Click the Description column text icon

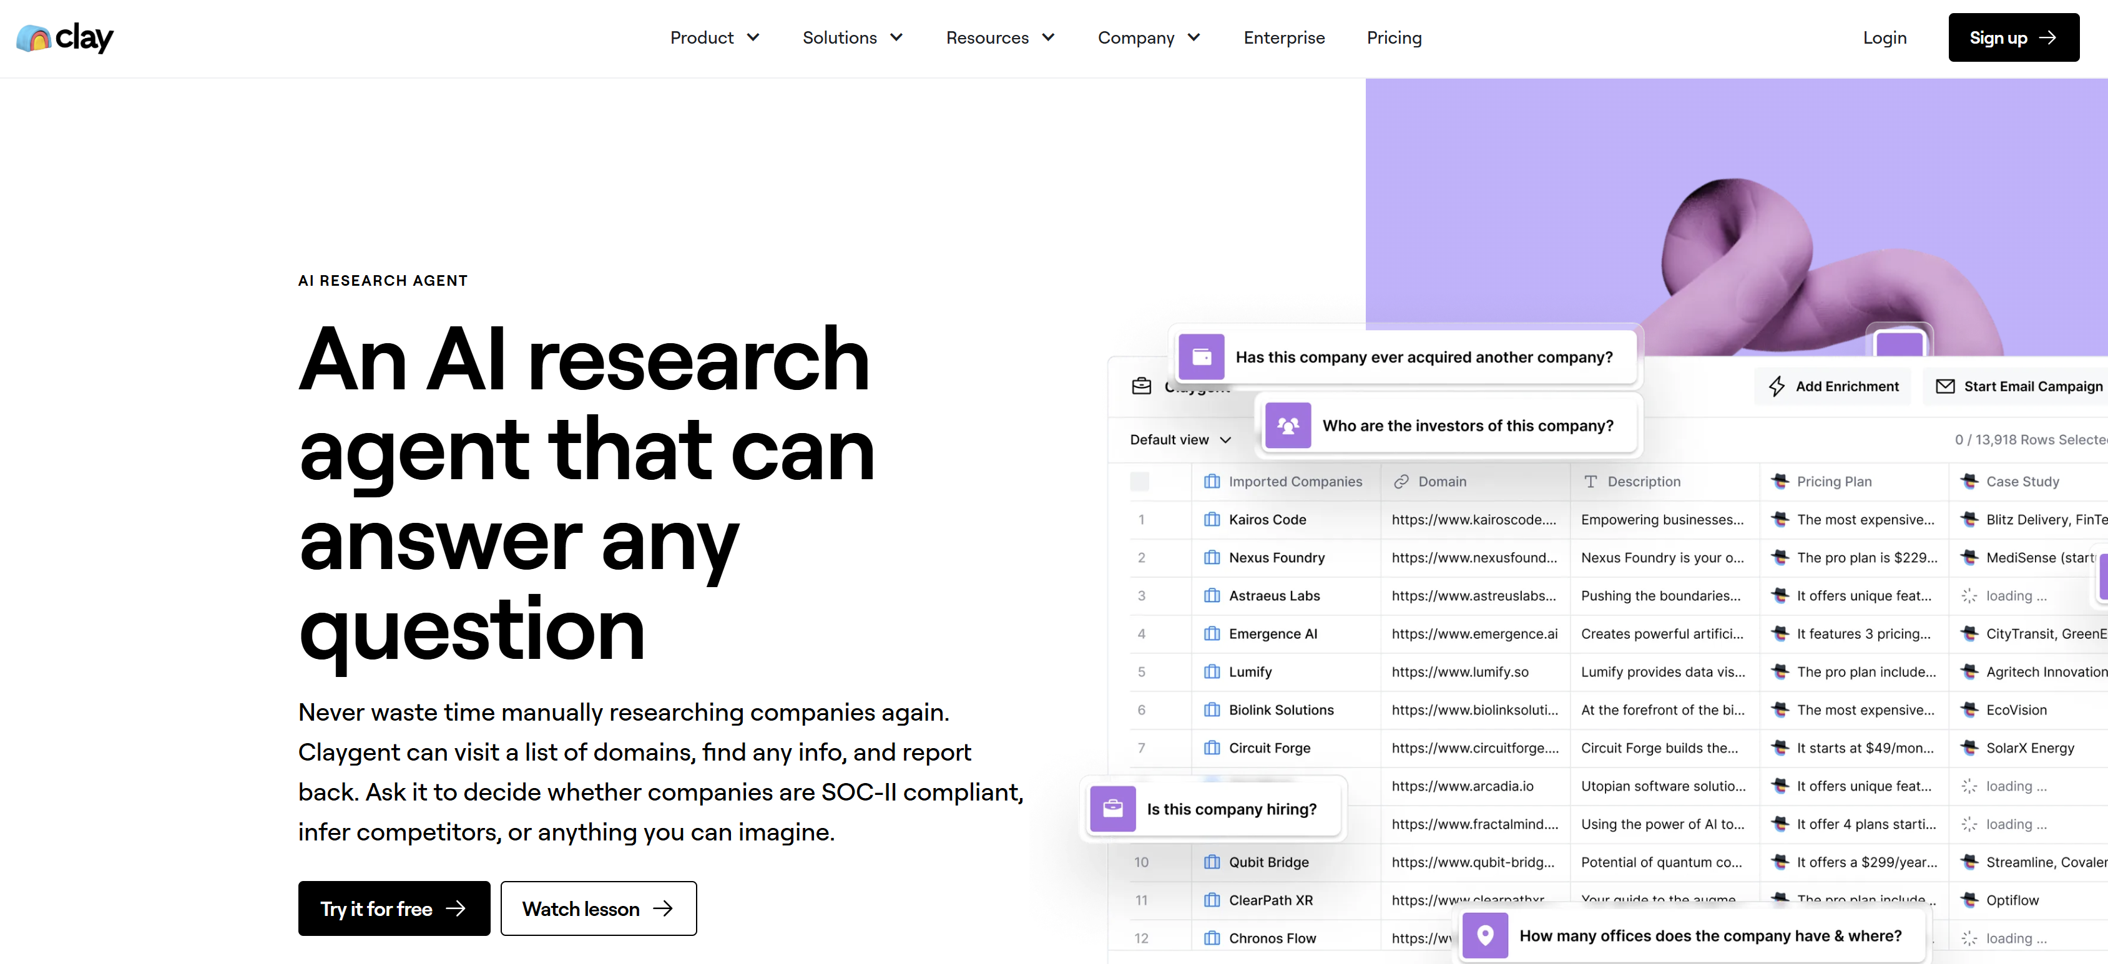1590,482
